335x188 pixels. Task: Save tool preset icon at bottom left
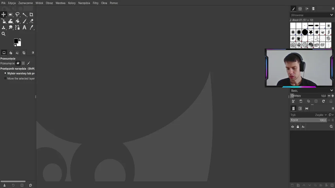(x=4, y=185)
